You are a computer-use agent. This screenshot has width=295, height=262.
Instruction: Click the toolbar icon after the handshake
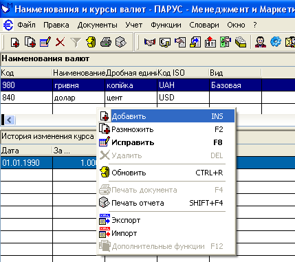coord(165,42)
